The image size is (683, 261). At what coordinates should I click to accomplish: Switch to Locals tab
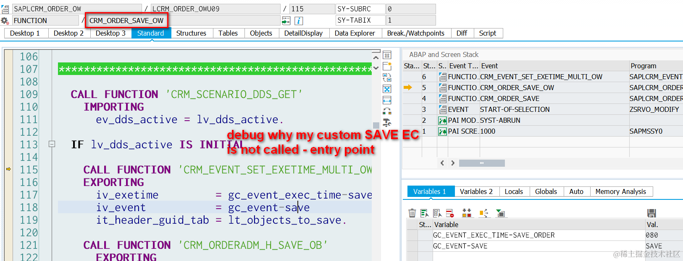coord(514,191)
